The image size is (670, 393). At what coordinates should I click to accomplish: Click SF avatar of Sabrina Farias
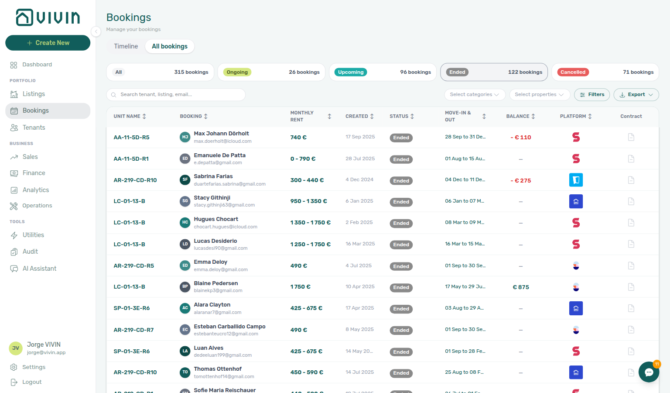(185, 180)
